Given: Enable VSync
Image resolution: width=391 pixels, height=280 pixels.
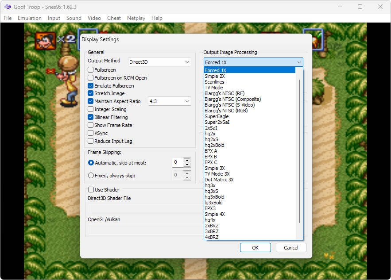Looking at the screenshot, I should point(91,133).
